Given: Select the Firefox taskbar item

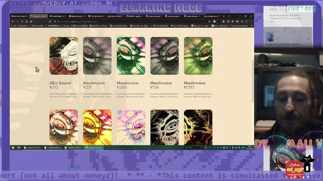Looking at the screenshot, I should pyautogui.click(x=94, y=147).
